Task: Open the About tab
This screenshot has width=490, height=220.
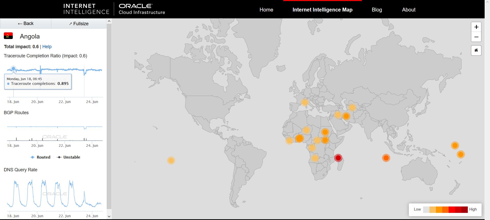Action: [409, 10]
